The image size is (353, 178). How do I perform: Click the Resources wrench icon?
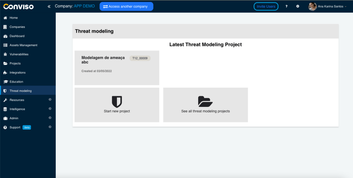[5, 100]
